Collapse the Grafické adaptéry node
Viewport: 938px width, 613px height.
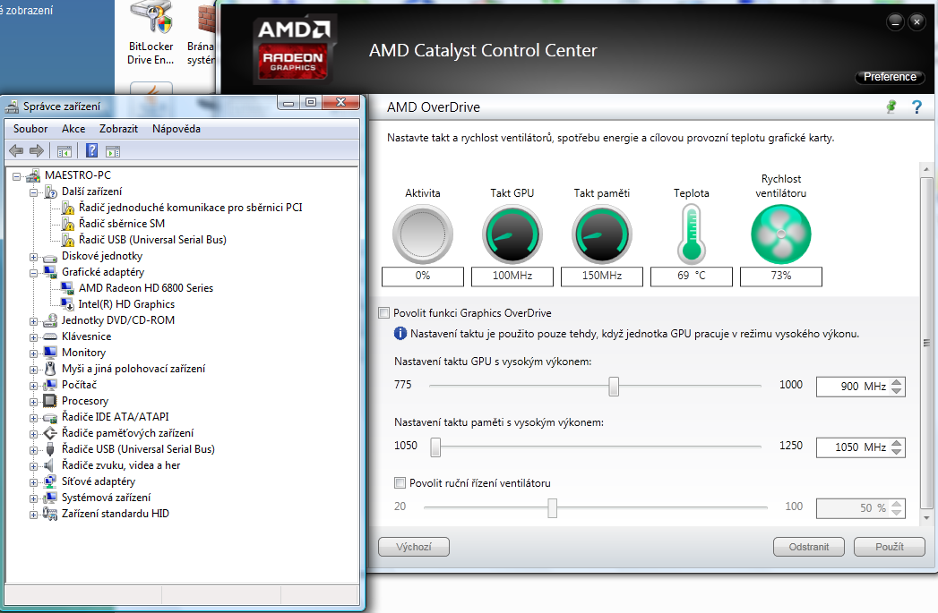[33, 273]
